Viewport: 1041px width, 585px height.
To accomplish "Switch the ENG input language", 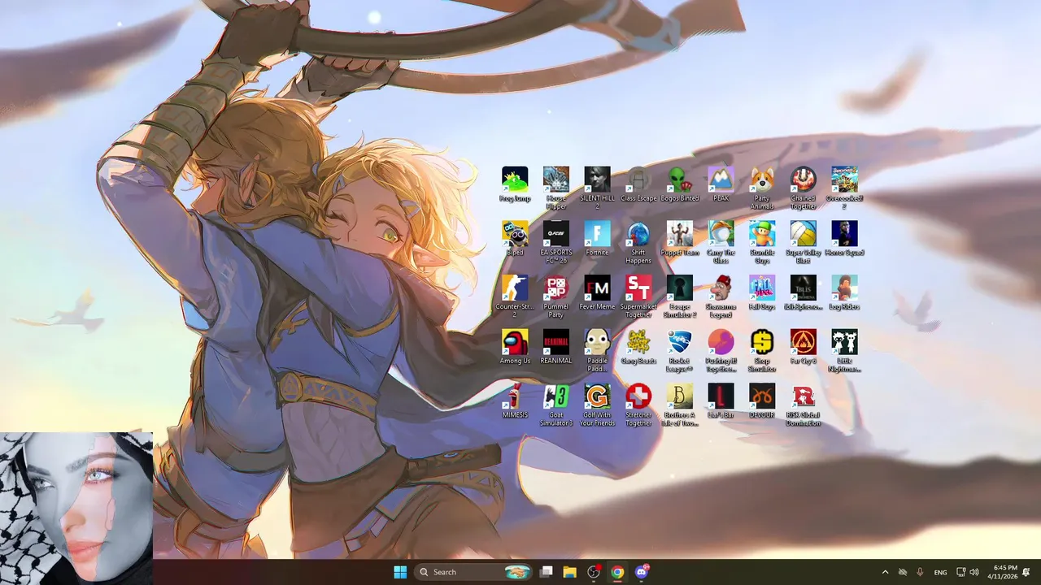I will tap(940, 572).
